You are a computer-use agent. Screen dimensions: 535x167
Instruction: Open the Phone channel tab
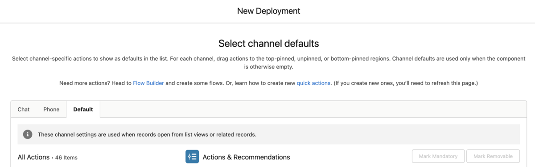point(51,109)
